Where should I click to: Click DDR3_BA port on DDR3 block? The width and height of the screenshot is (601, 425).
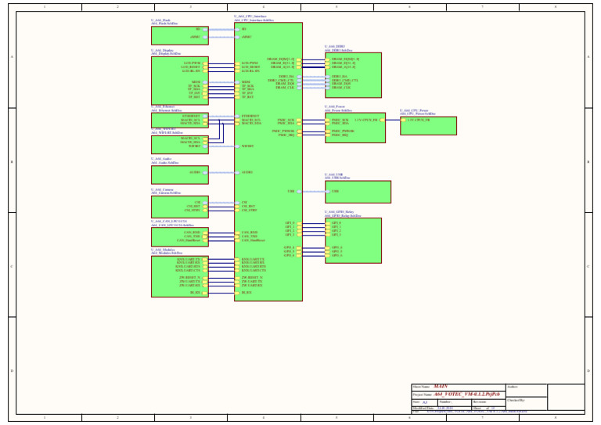[336, 77]
